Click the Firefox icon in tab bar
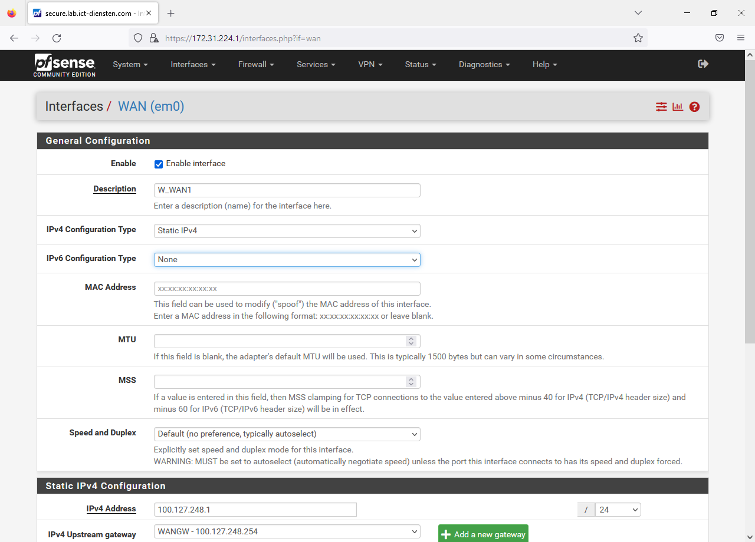Screen dimensions: 755x542 [x=12, y=13]
